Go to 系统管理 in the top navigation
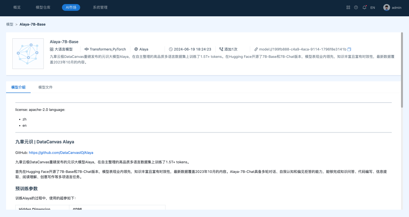 point(100,7)
